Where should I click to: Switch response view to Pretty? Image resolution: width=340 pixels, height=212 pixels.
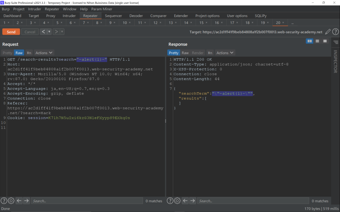coord(174,53)
